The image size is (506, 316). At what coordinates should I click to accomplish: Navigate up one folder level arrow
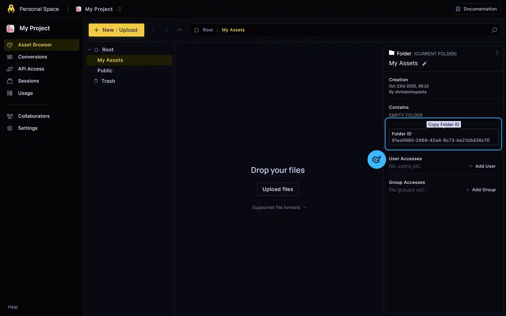[x=179, y=30]
